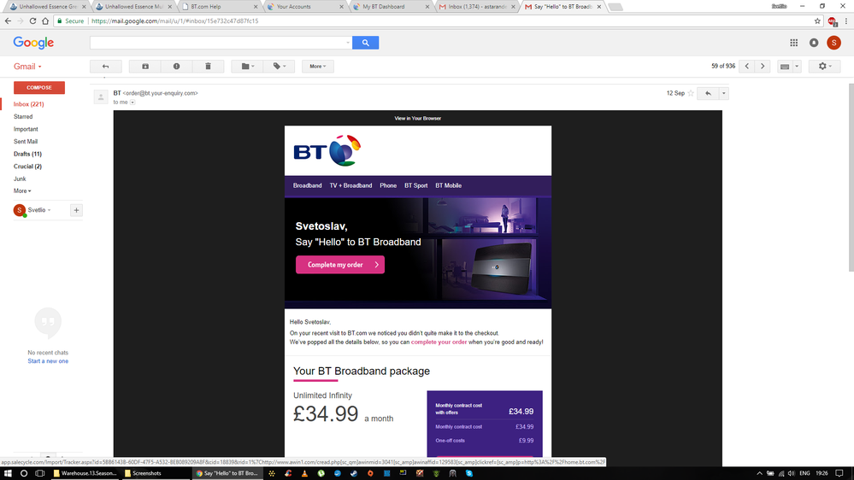Click the plus button to add chat contact
The width and height of the screenshot is (854, 480).
pos(76,210)
